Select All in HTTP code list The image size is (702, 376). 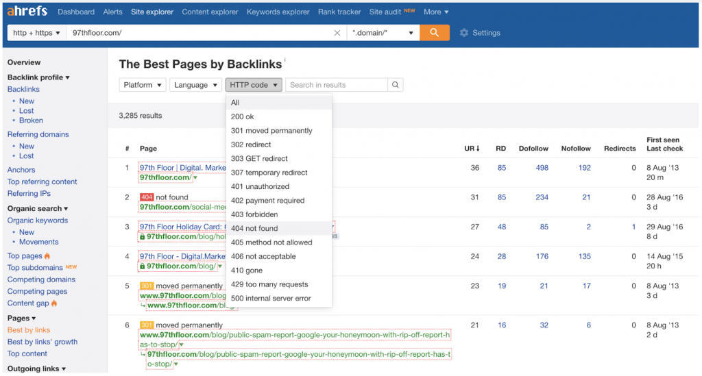click(x=279, y=102)
